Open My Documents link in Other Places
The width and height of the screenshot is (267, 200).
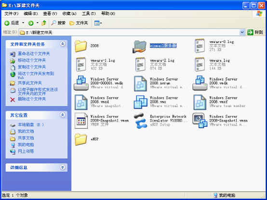point(26,131)
